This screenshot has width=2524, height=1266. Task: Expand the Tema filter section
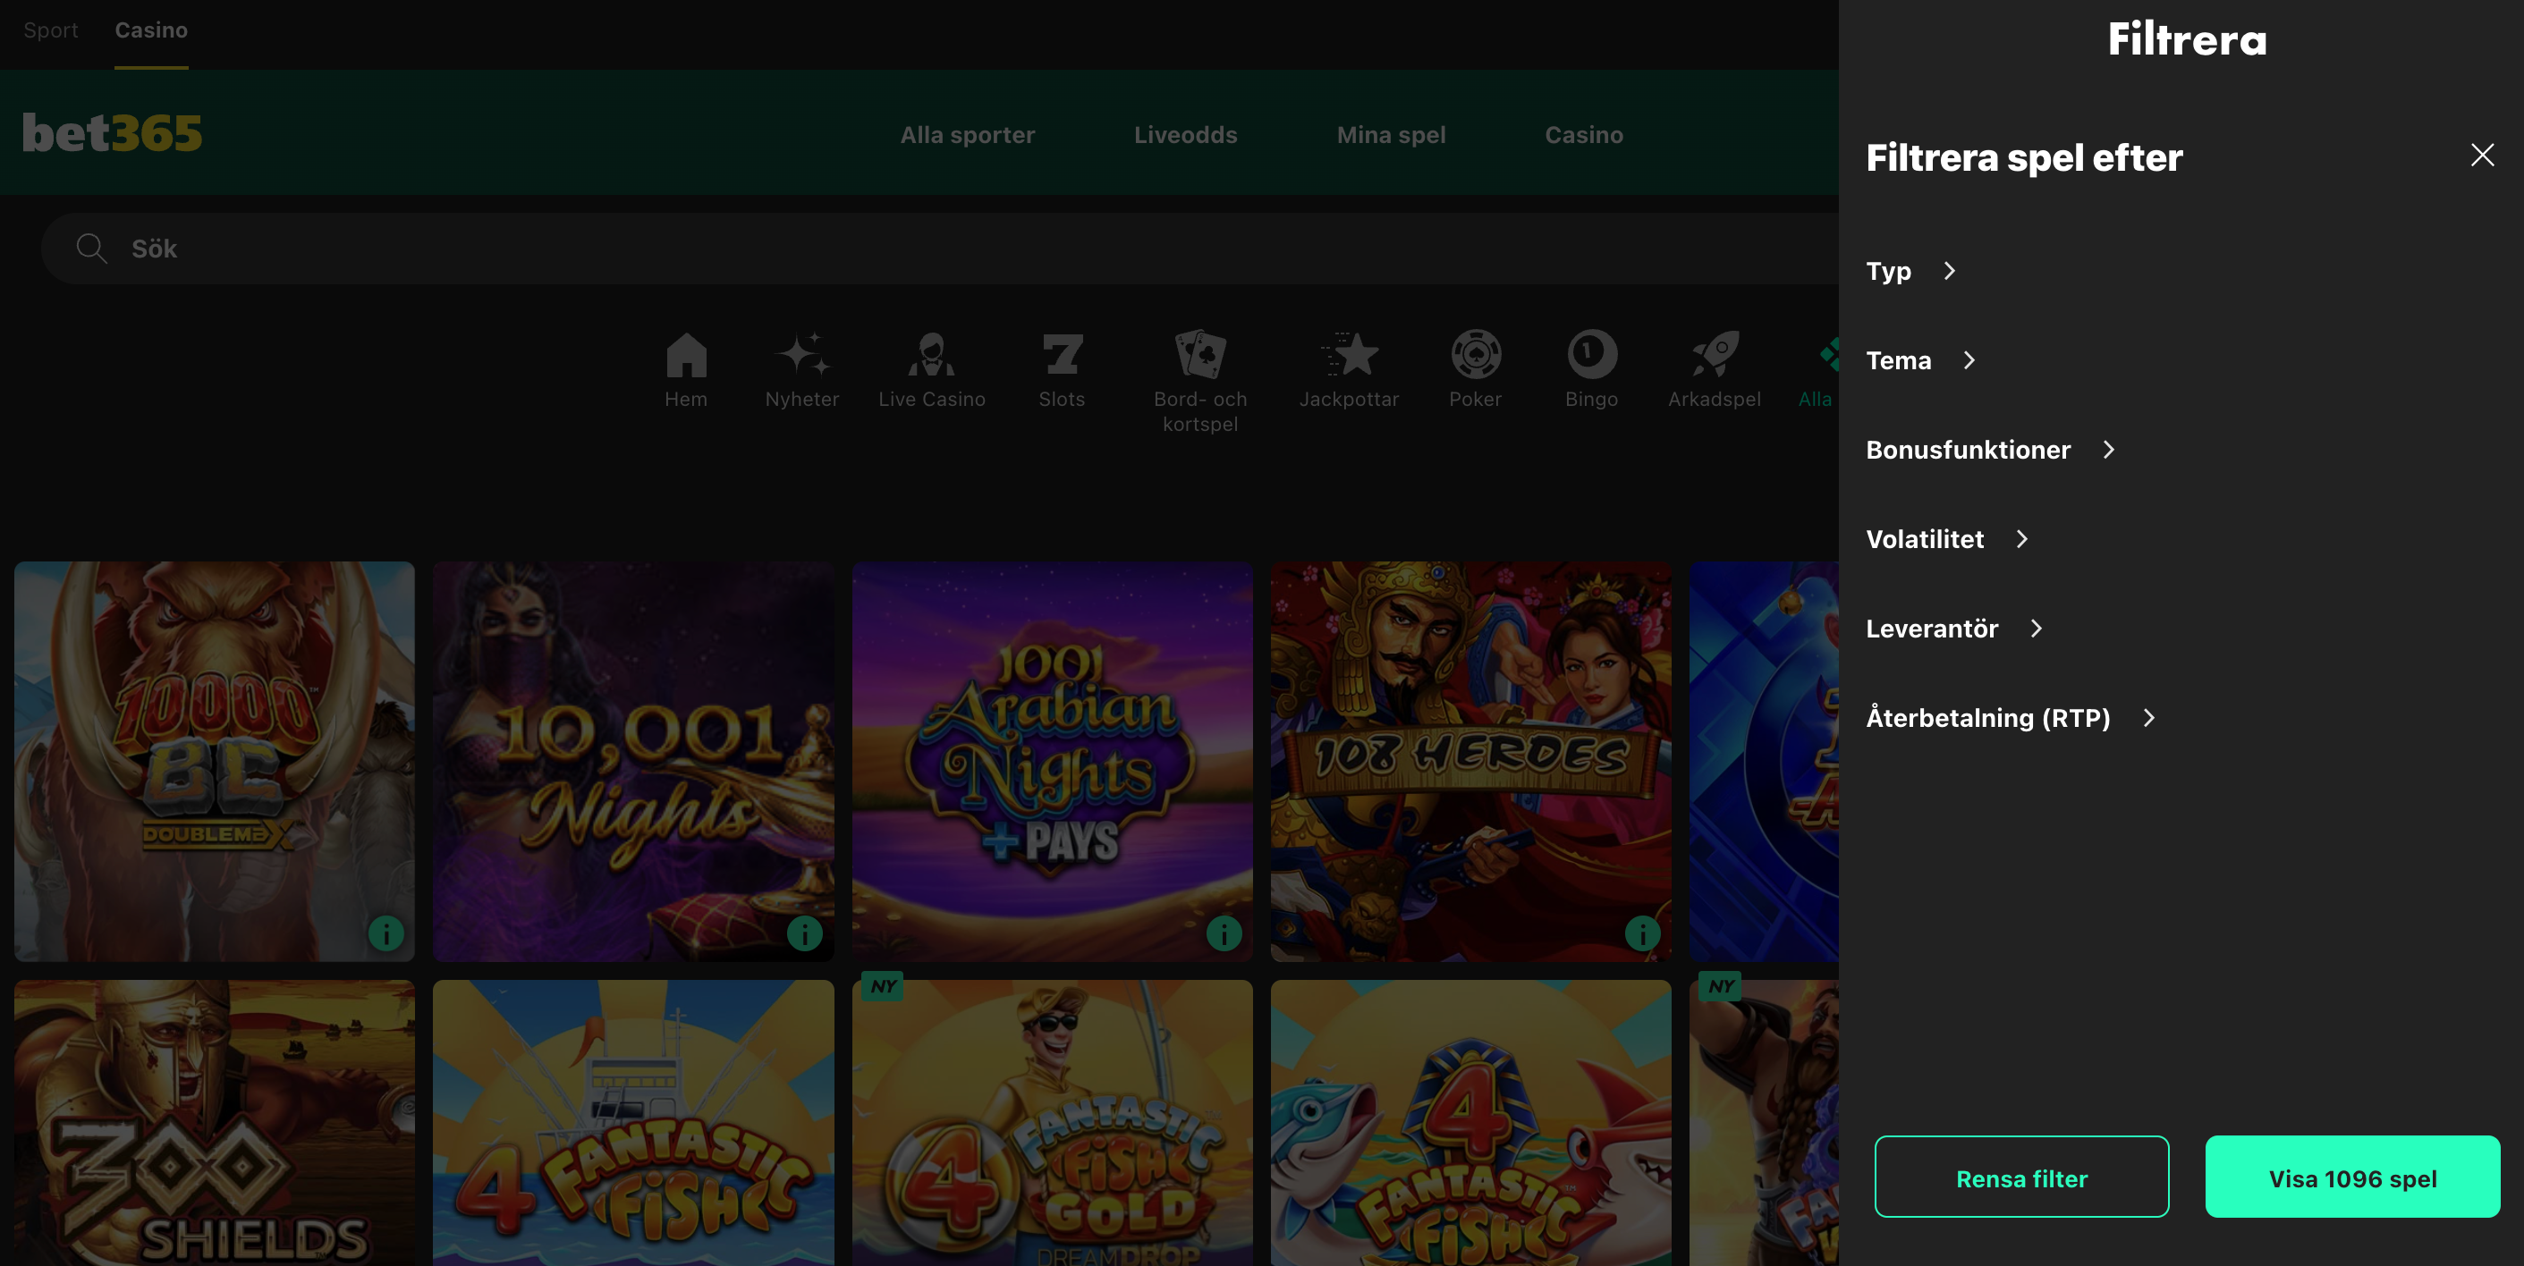(1921, 360)
